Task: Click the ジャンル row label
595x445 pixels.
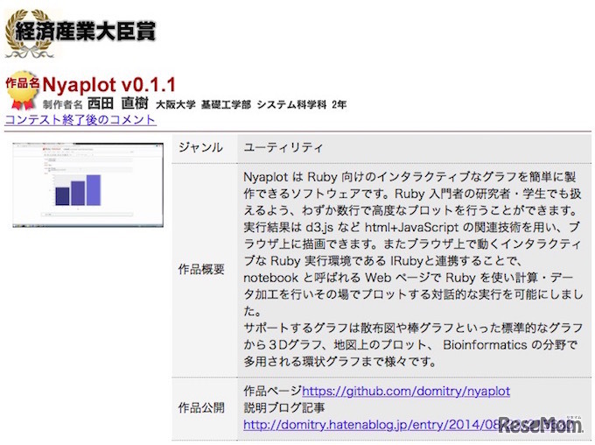Action: (x=200, y=147)
